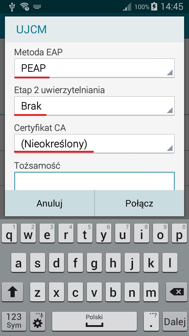Tap the letter g key

[94, 263]
